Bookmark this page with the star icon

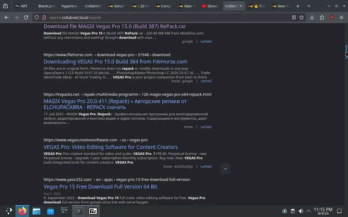[302, 17]
